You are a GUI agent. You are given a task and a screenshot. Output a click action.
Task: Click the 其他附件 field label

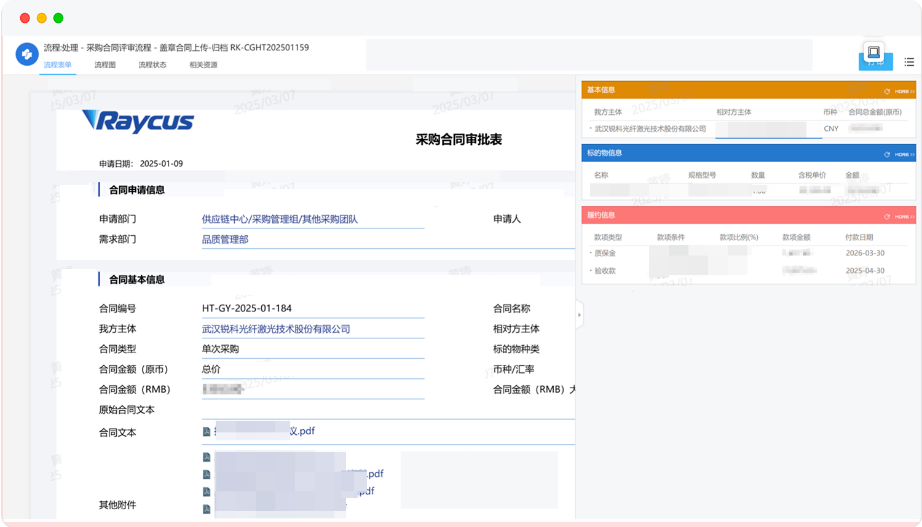(x=117, y=505)
